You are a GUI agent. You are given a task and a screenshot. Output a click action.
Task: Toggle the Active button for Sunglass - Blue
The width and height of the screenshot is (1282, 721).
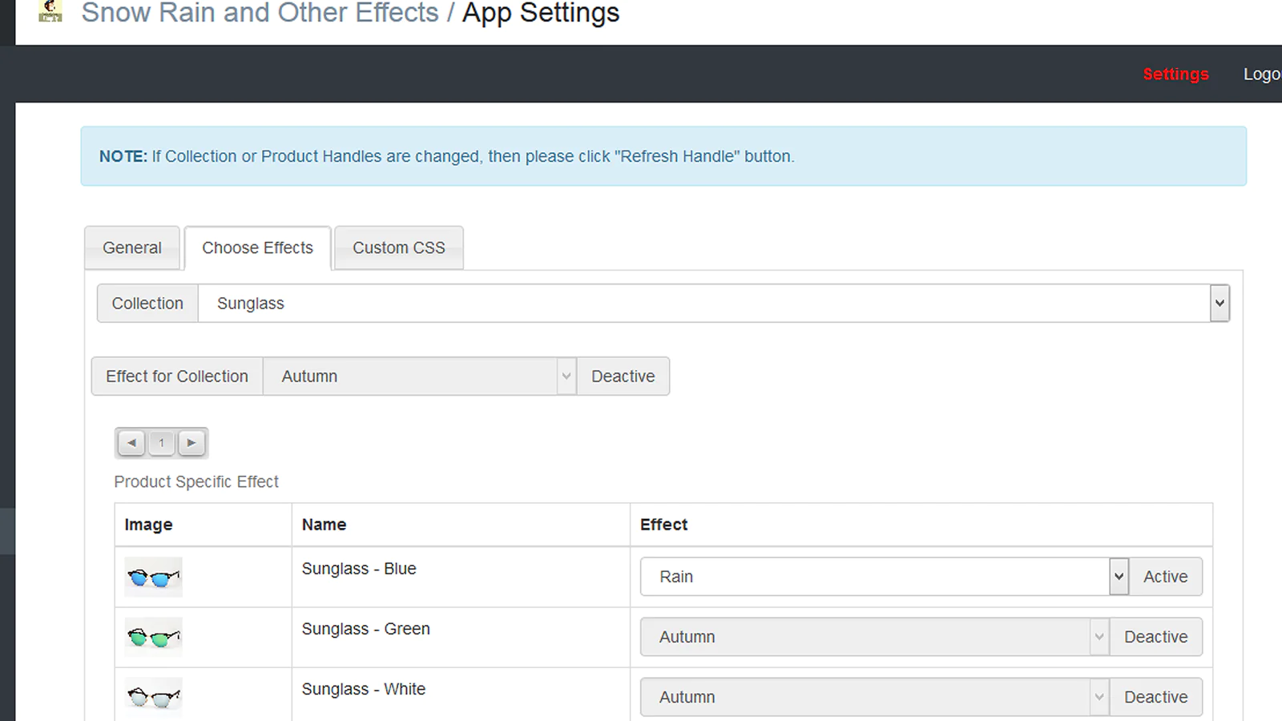coord(1165,577)
